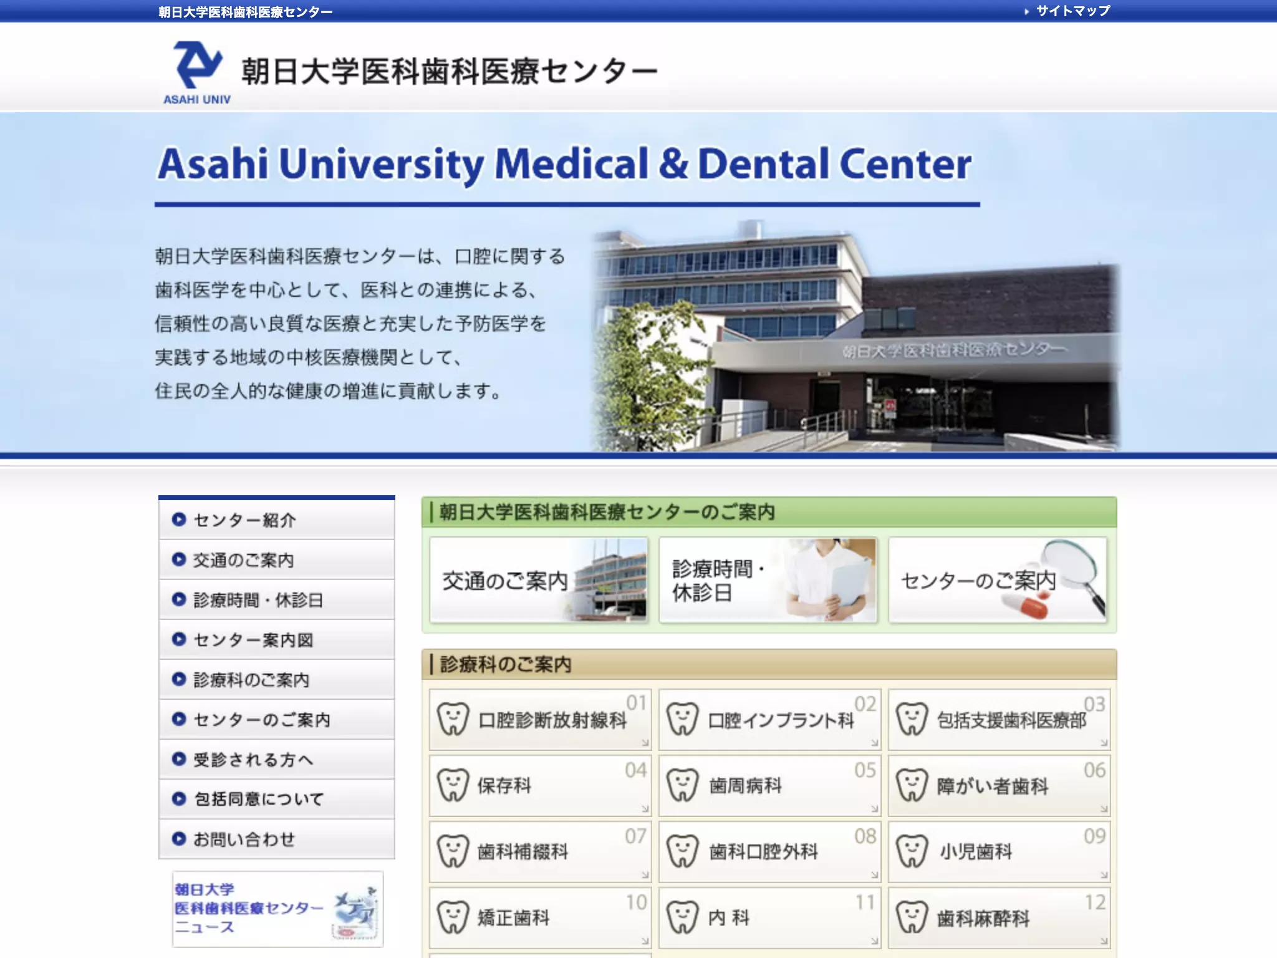
Task: Click the tooth icon beside 歯科麻酔科
Action: tap(912, 917)
